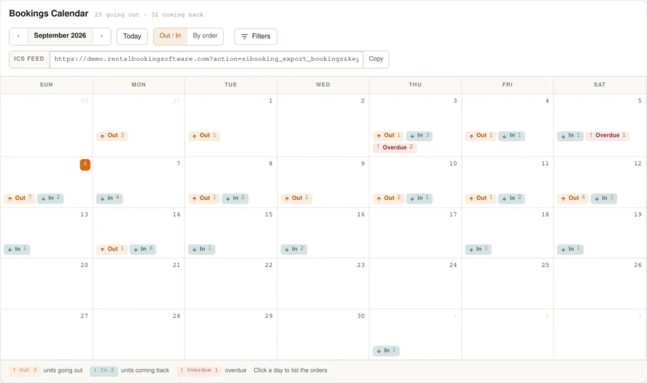Open In 1 badge on September 13
The width and height of the screenshot is (647, 383).
click(x=17, y=249)
